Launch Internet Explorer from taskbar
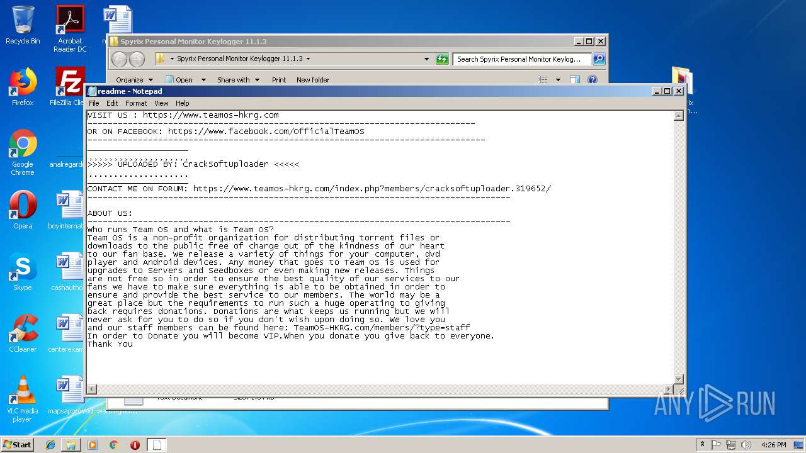806x453 pixels. [50, 445]
